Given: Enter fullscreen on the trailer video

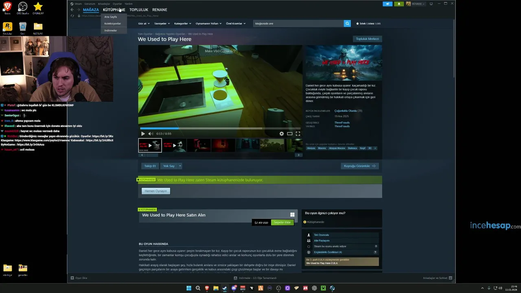Looking at the screenshot, I should (298, 133).
